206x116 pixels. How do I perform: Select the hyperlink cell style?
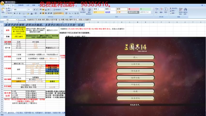pyautogui.click(x=110, y=12)
